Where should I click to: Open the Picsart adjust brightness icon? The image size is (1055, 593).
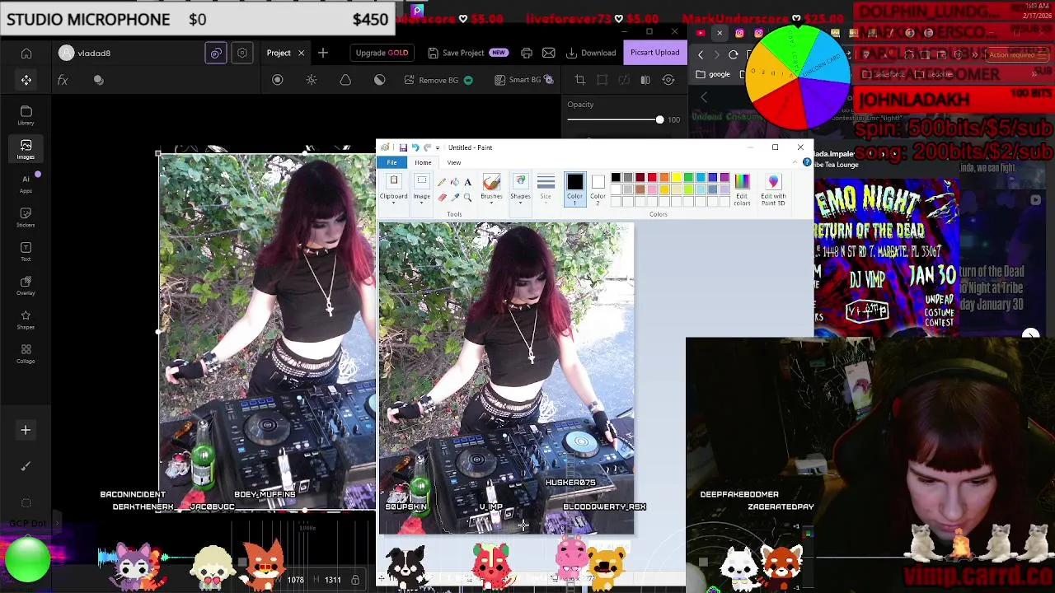312,80
